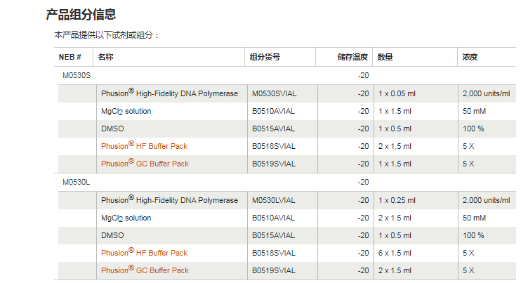Click Phusion High-Fidelity DNA Polymerase under M0530L

[x=169, y=199]
